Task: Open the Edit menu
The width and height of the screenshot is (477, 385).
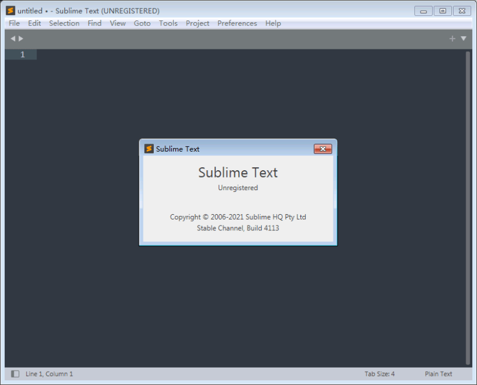Action: click(x=34, y=23)
